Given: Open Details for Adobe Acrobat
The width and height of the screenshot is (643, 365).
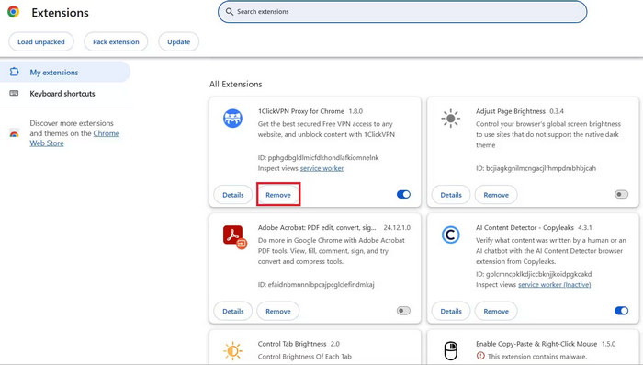Looking at the screenshot, I should click(x=233, y=311).
